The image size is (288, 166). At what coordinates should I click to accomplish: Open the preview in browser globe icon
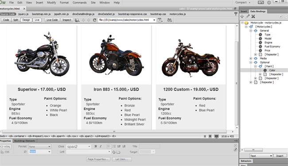77,20
